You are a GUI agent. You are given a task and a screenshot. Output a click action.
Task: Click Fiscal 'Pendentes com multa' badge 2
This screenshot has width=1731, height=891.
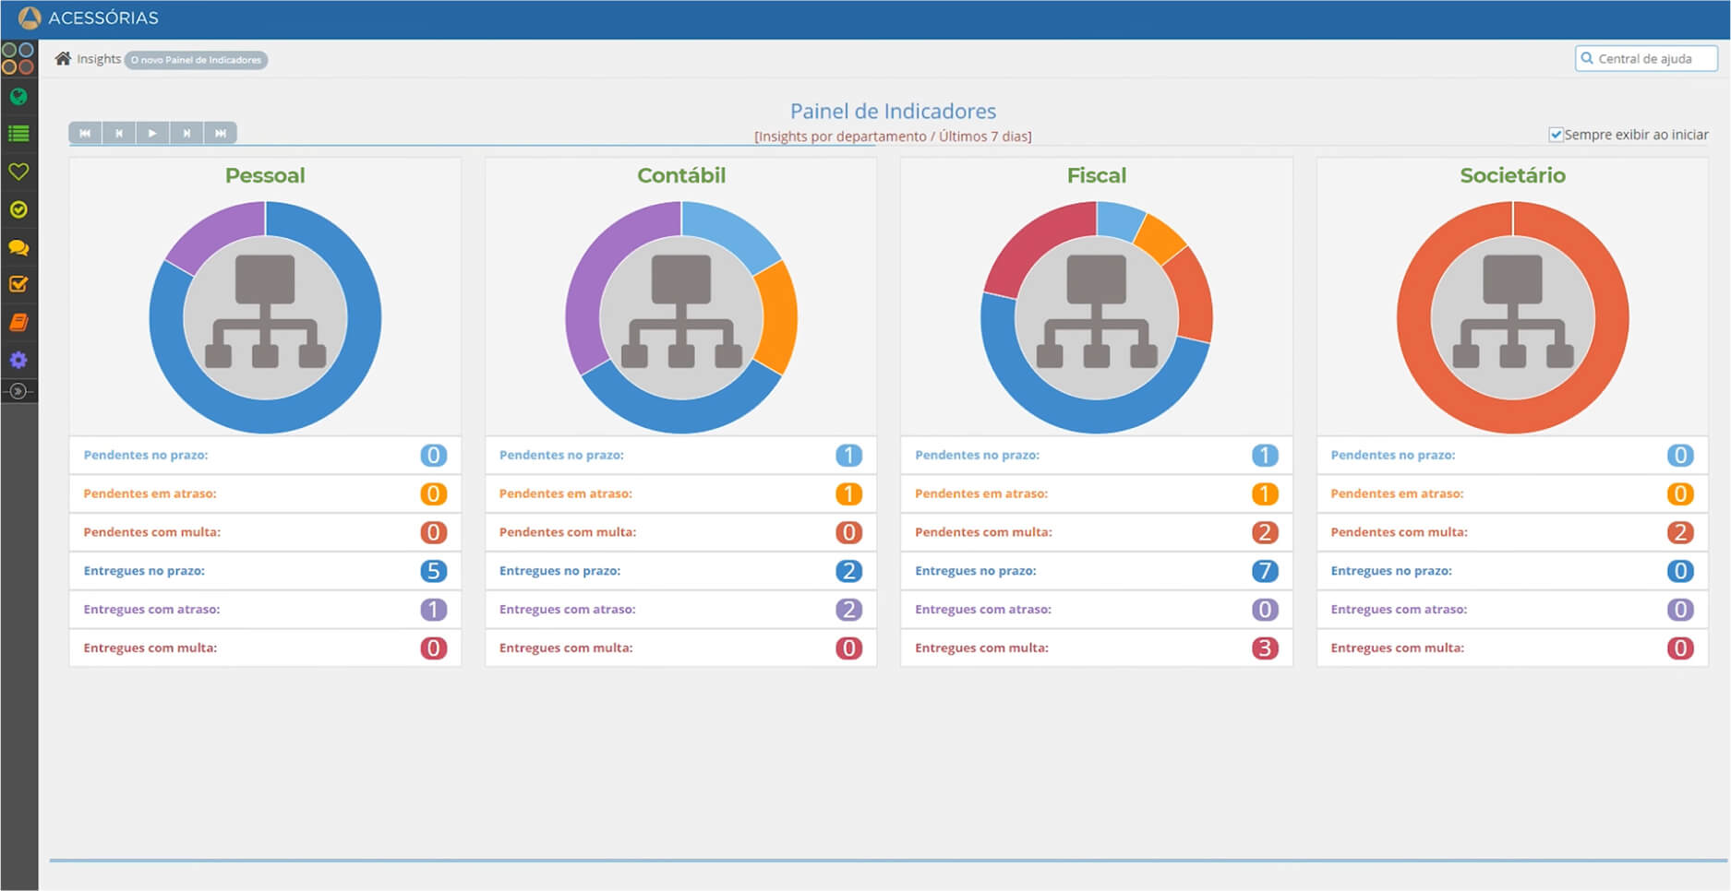tap(1265, 532)
